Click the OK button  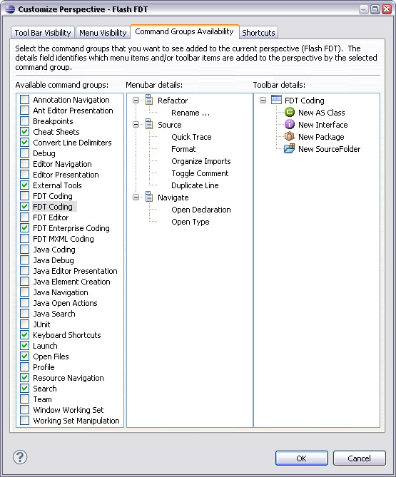(302, 458)
